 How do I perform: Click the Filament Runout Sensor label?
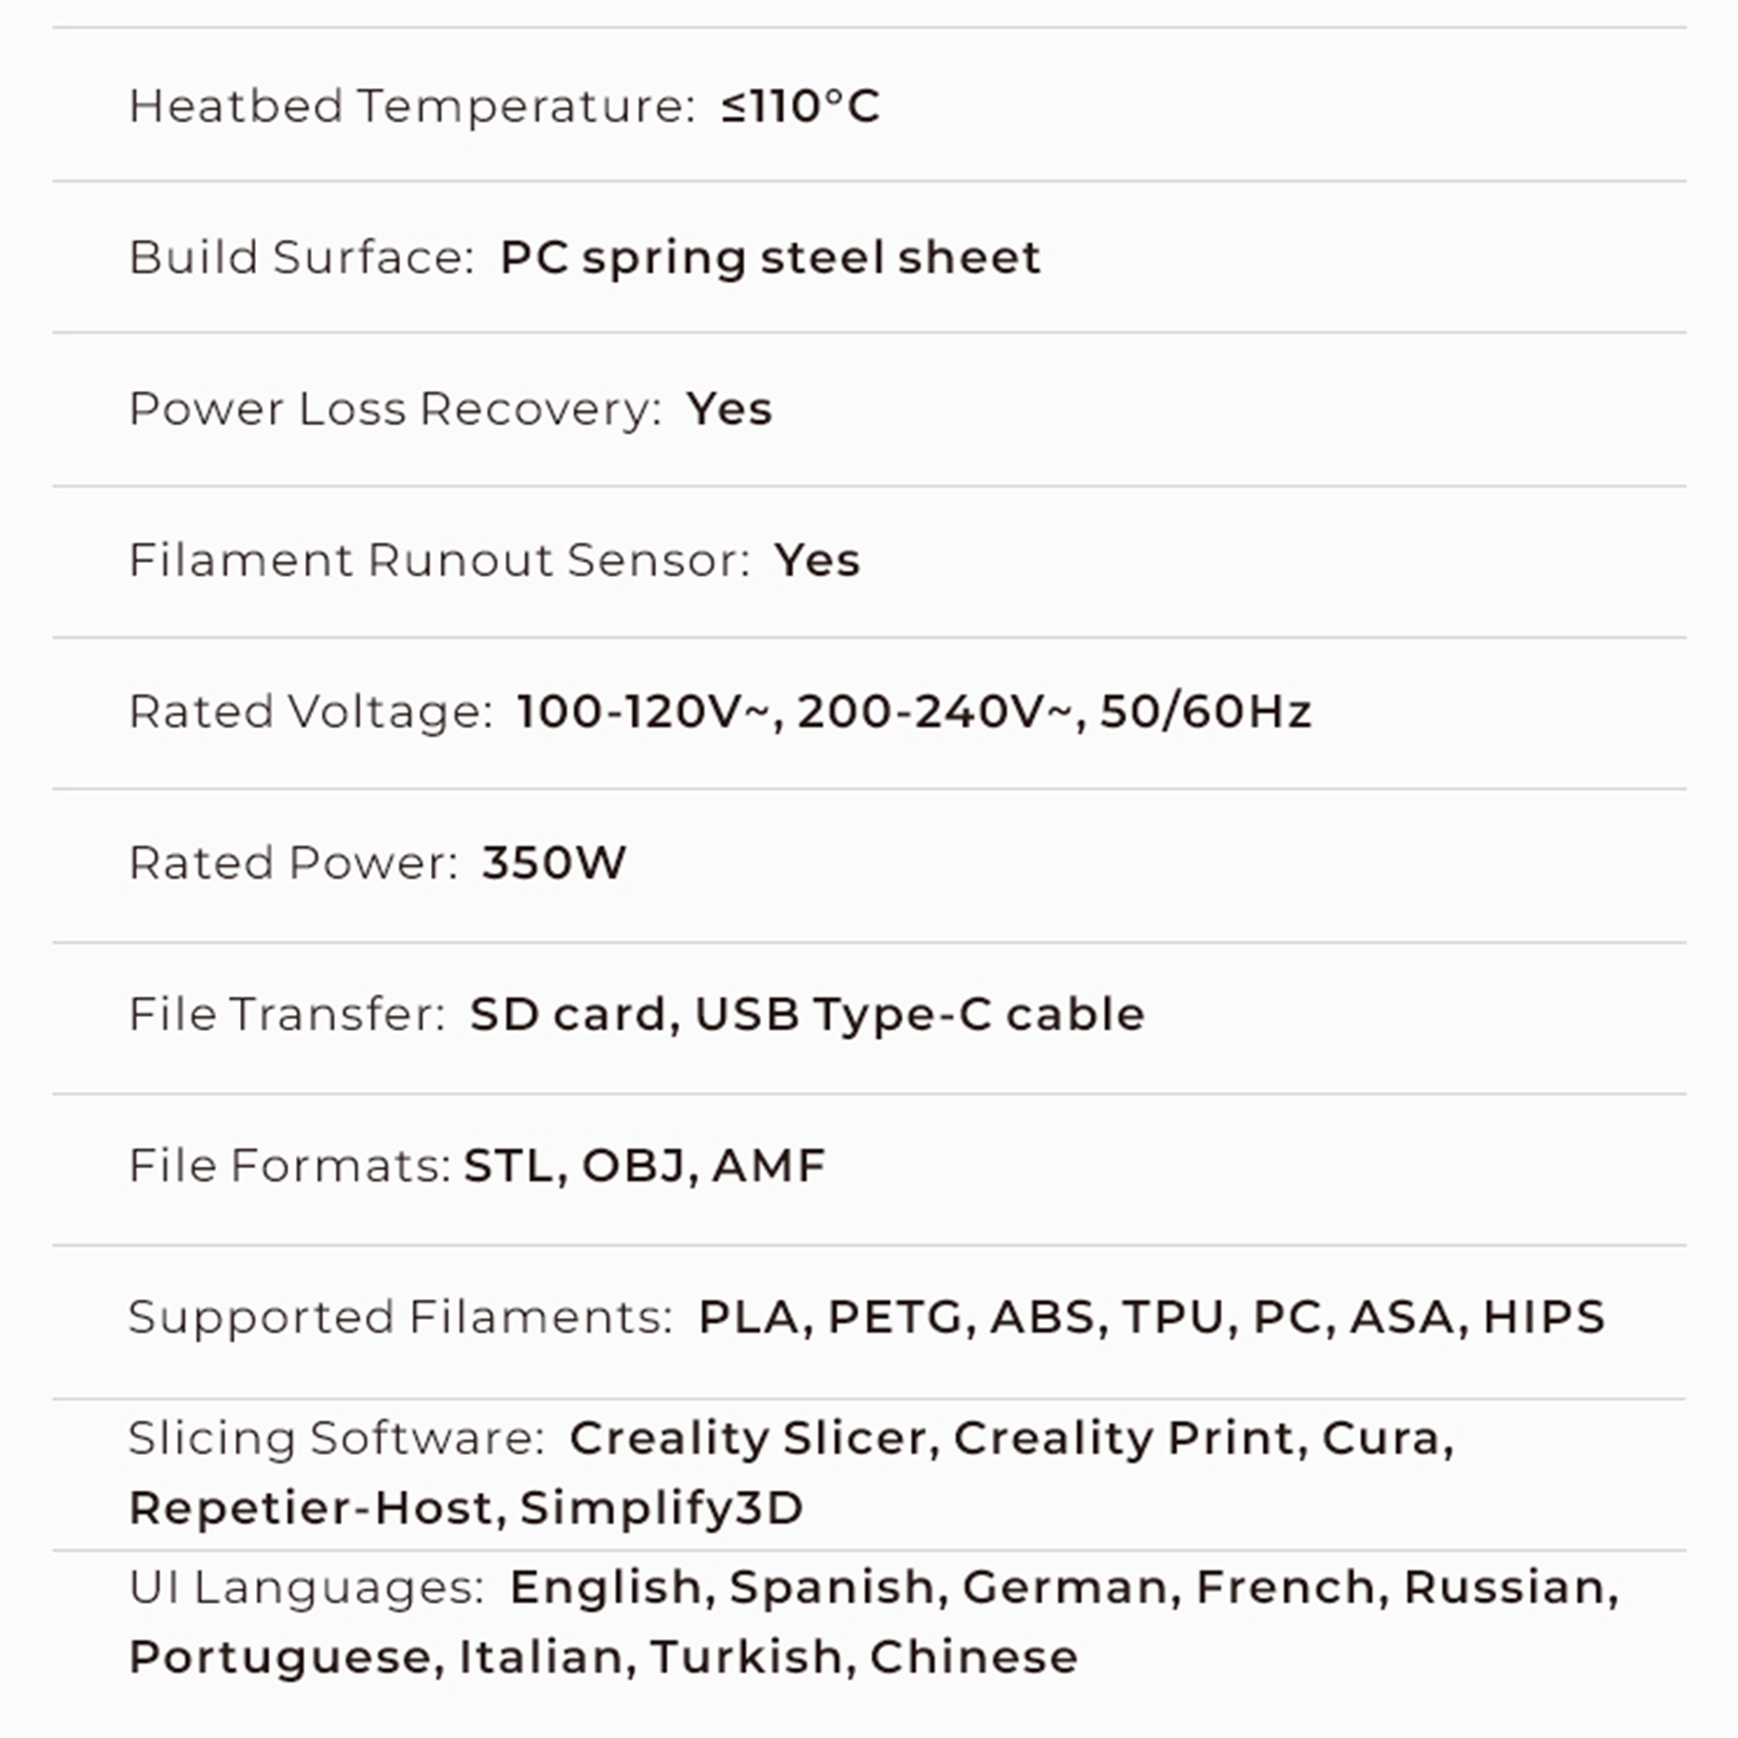click(x=440, y=560)
